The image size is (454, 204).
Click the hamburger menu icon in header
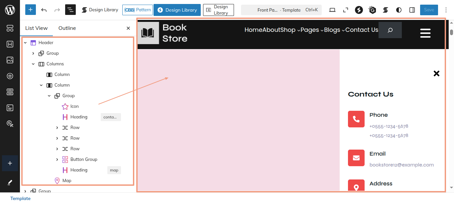pyautogui.click(x=425, y=33)
